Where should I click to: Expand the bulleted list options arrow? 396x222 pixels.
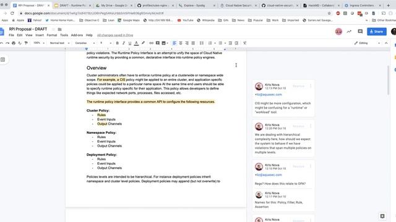click(225, 43)
